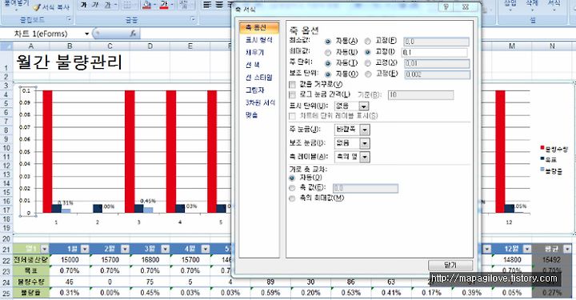576x300 pixels.
Task: Select 자동(U) for maximum value
Action: 328,53
